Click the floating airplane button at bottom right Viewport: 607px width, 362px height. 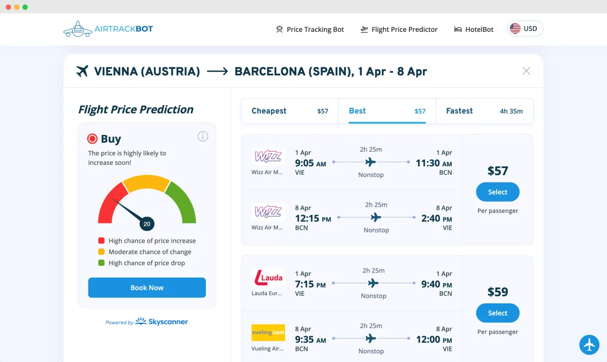[589, 345]
